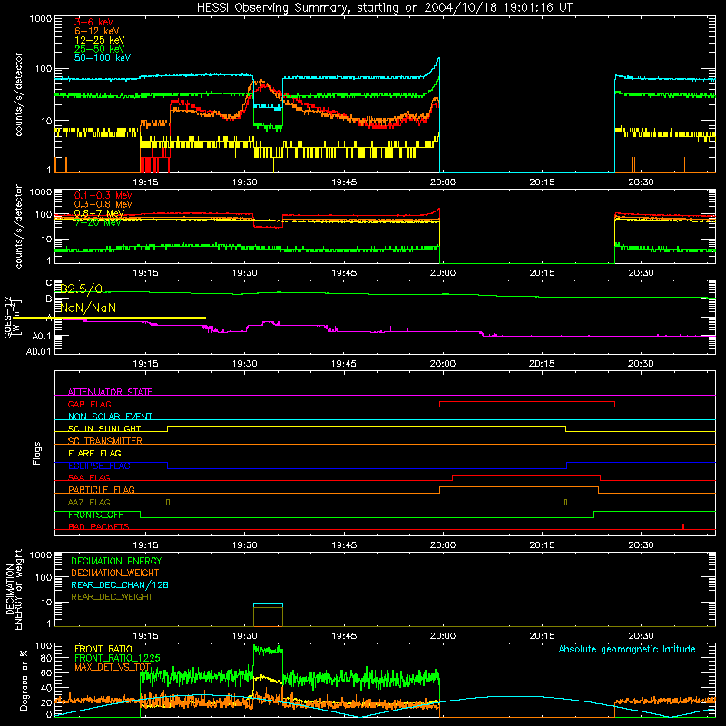This screenshot has height=726, width=726.
Task: Click the 'Flags' axis title
Action: [x=37, y=453]
